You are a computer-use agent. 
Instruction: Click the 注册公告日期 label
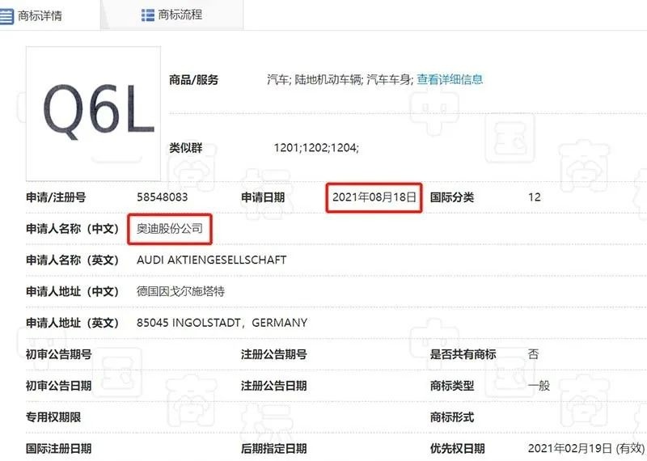click(x=273, y=386)
